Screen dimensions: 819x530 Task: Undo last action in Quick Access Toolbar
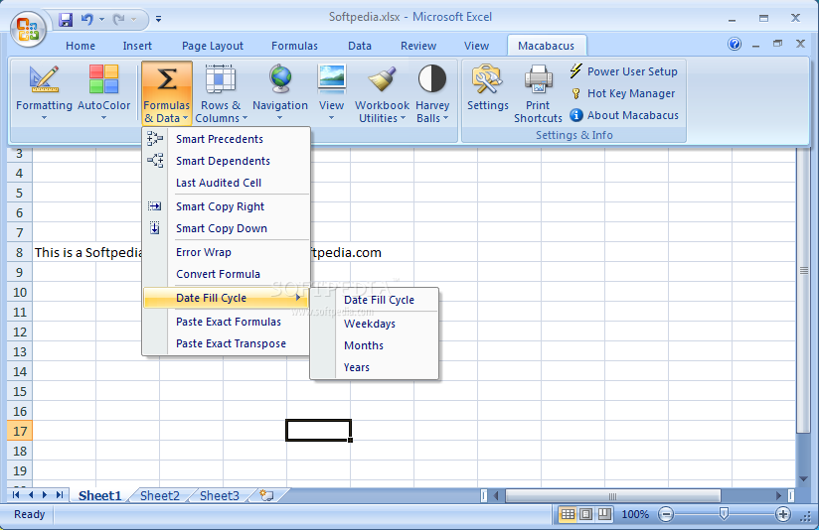click(x=86, y=19)
